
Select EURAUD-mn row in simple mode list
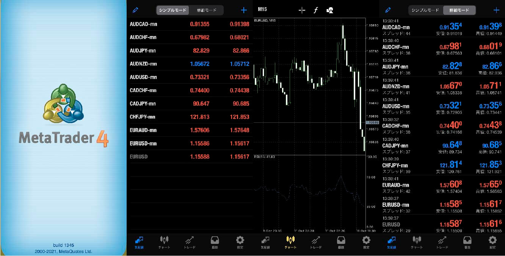pyautogui.click(x=190, y=130)
